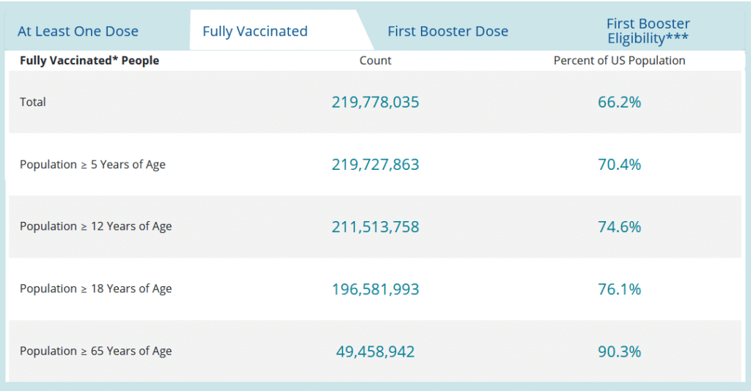The height and width of the screenshot is (391, 751).
Task: Click the Count column header
Action: [x=375, y=60]
